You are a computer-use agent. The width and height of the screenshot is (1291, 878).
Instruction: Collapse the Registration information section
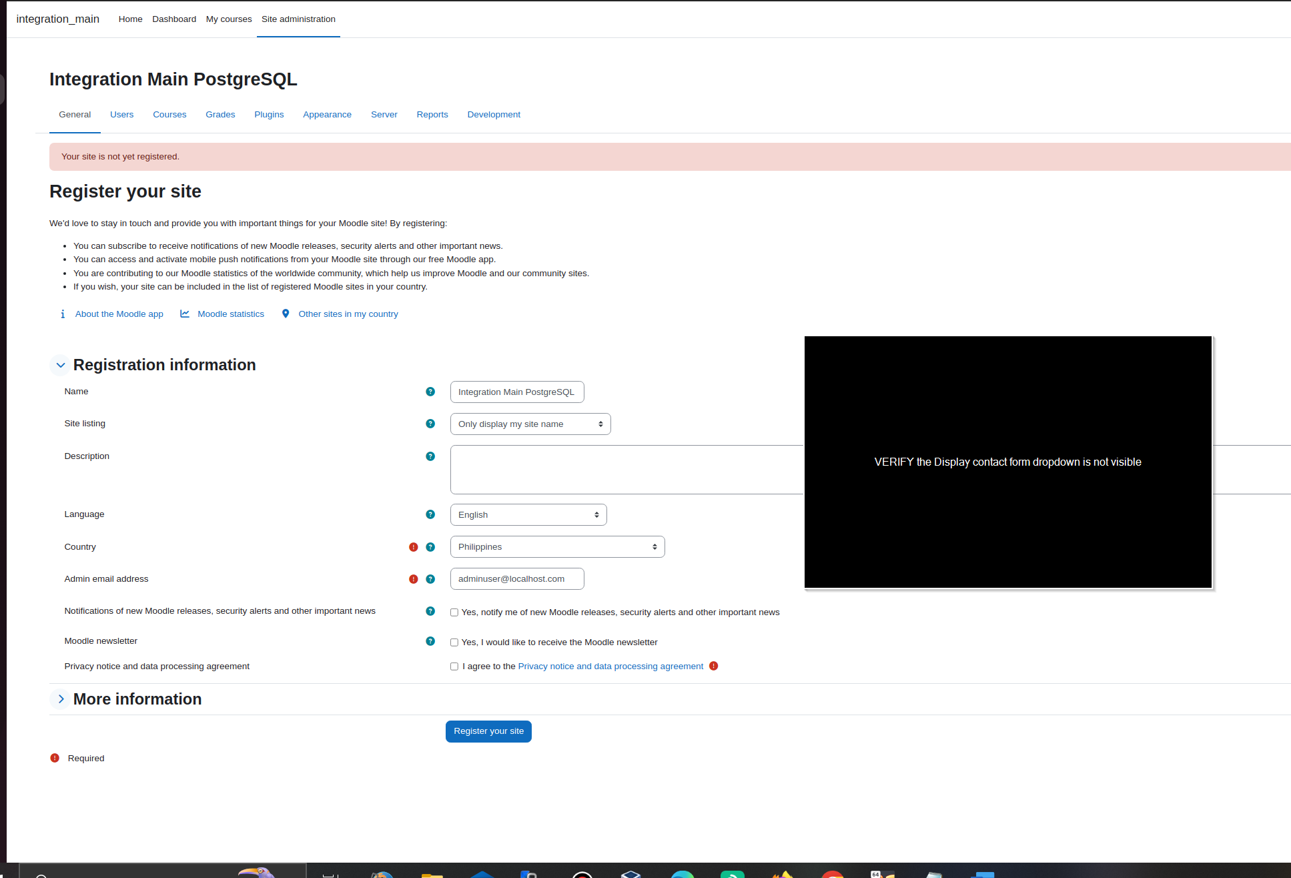coord(61,365)
